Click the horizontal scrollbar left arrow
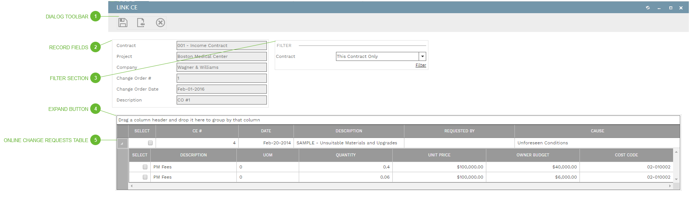 pos(131,186)
